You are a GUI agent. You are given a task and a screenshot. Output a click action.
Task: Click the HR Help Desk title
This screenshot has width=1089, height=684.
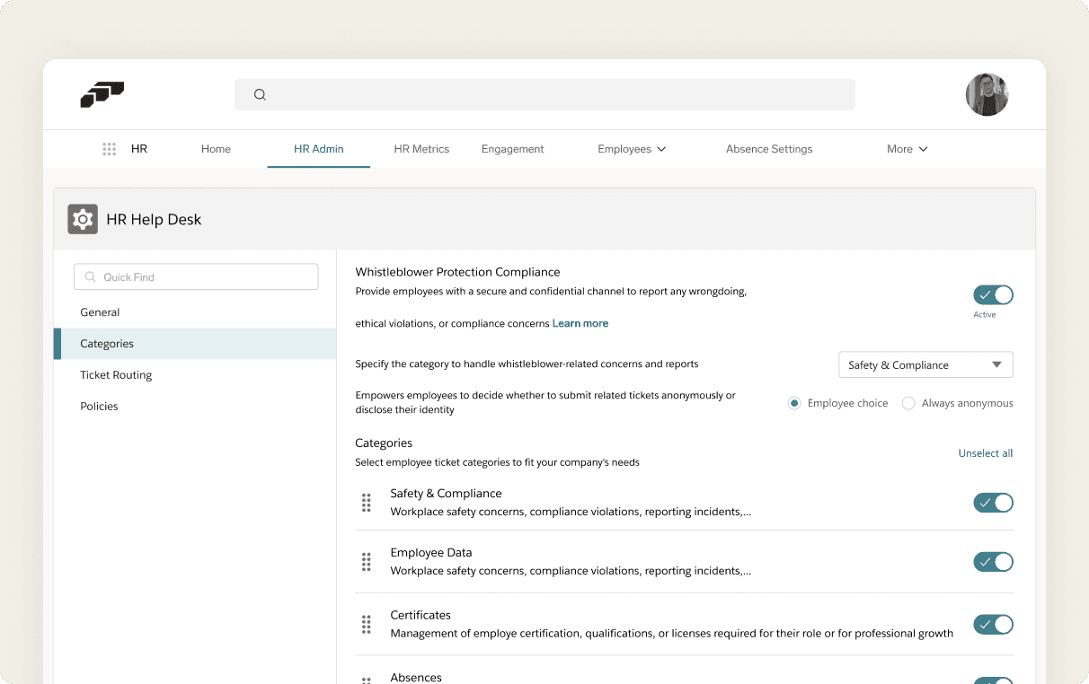click(154, 219)
